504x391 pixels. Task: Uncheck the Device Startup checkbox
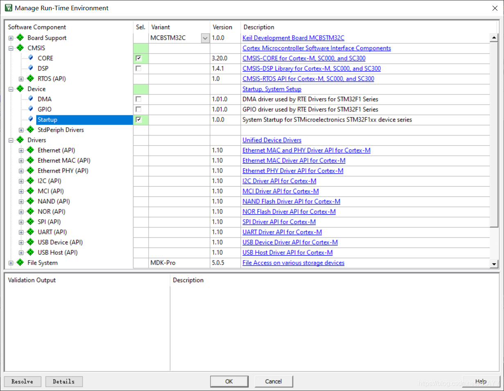click(138, 119)
